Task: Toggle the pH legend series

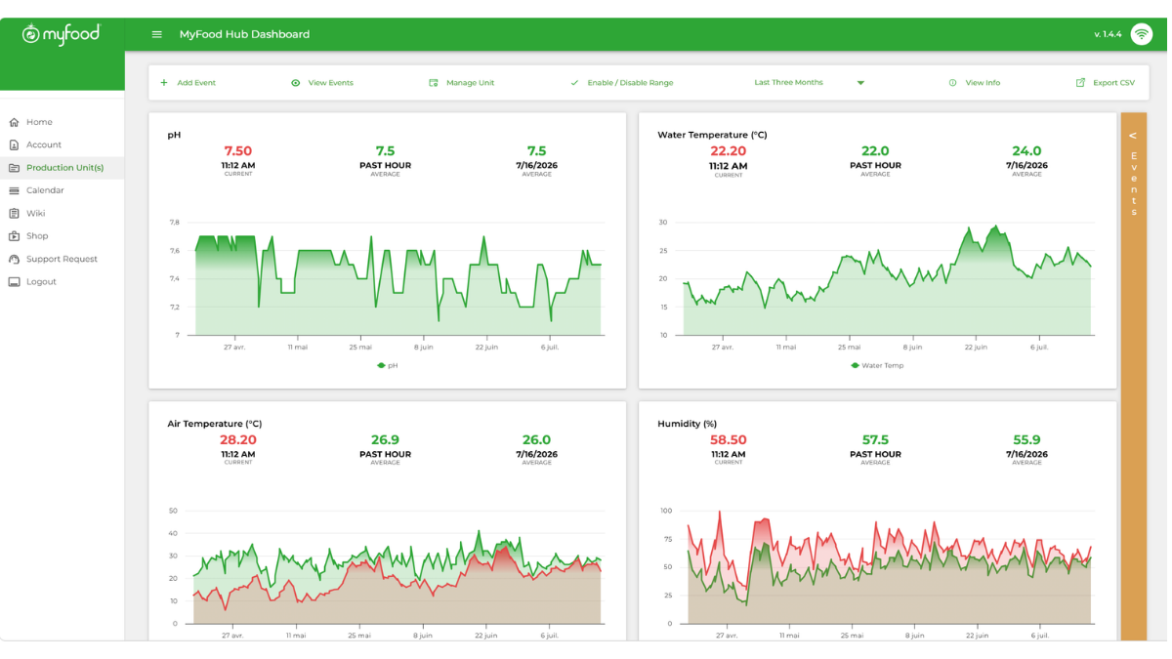Action: (388, 365)
